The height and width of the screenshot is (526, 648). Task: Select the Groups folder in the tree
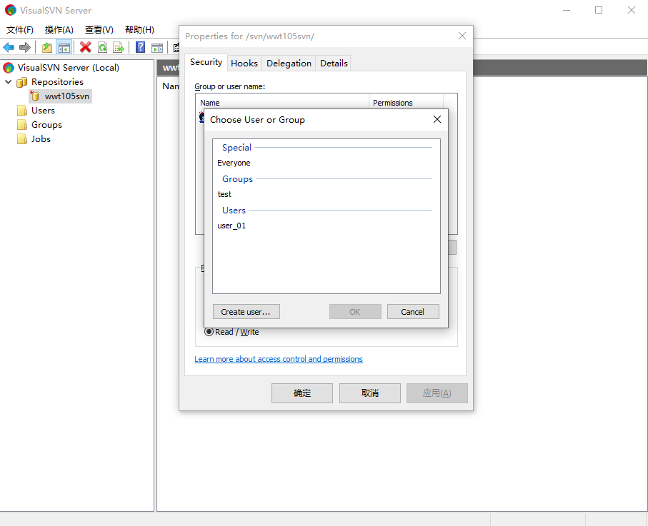(46, 125)
